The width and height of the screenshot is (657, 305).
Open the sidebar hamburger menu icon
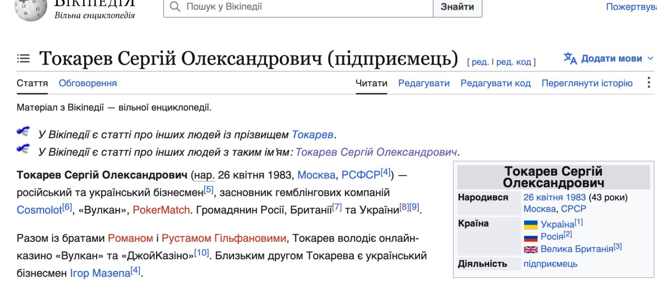point(23,59)
